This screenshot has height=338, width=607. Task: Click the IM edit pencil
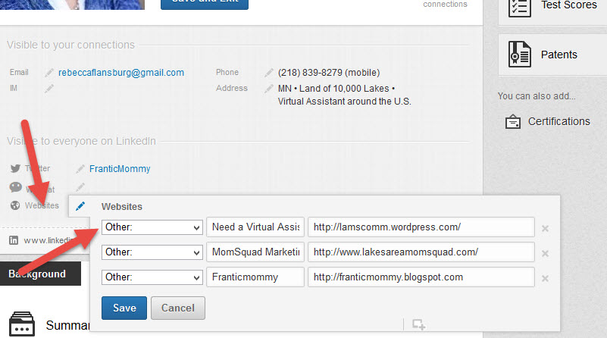(x=48, y=89)
